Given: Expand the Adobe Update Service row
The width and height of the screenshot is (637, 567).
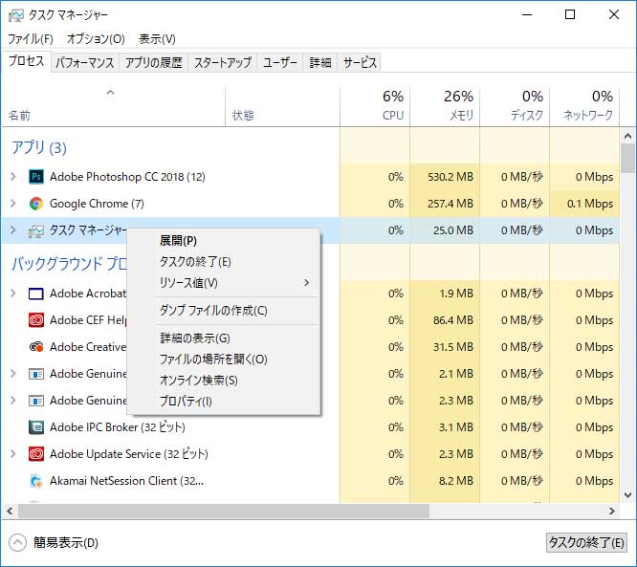Looking at the screenshot, I should click(13, 454).
